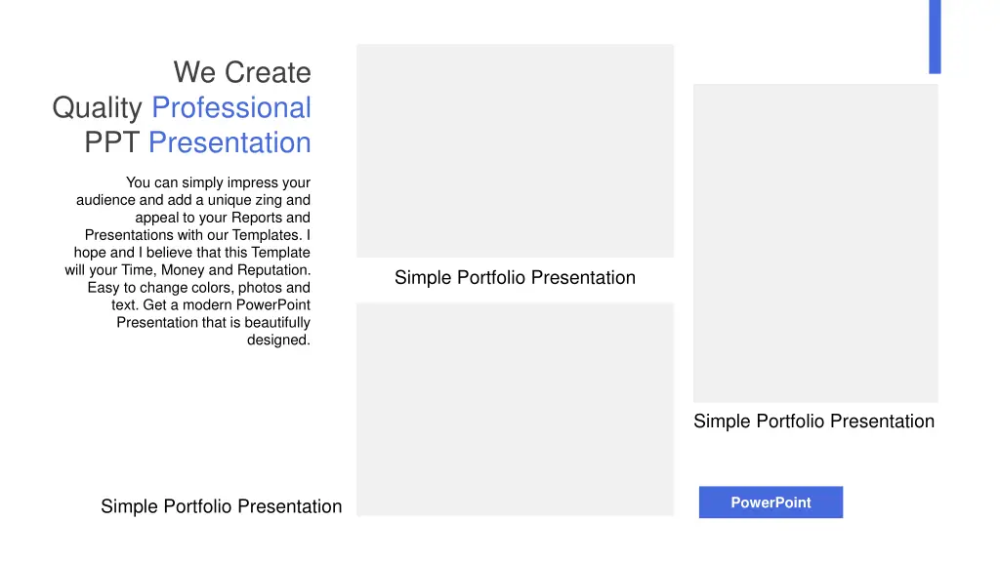Viewport: 1000px width, 562px height.
Task: Click the caption under the tall right placeholder
Action: point(813,421)
